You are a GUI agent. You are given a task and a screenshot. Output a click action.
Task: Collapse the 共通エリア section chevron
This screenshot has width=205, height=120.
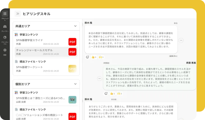coord(75,26)
